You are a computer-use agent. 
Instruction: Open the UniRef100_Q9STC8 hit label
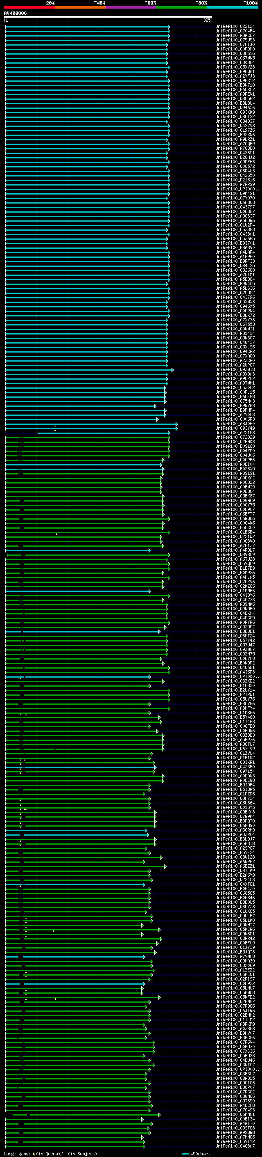tap(235, 1128)
